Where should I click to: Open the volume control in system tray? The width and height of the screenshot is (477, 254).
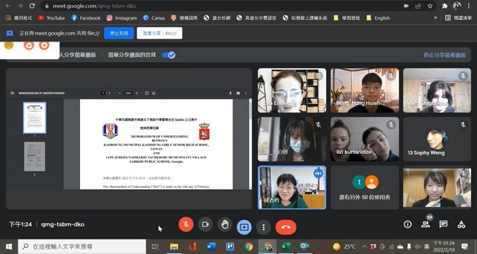(418, 246)
